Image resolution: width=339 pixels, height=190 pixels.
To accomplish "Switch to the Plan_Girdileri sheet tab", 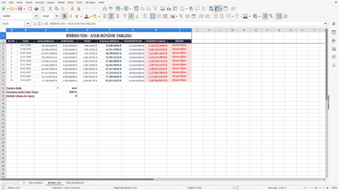I will click(x=36, y=183).
